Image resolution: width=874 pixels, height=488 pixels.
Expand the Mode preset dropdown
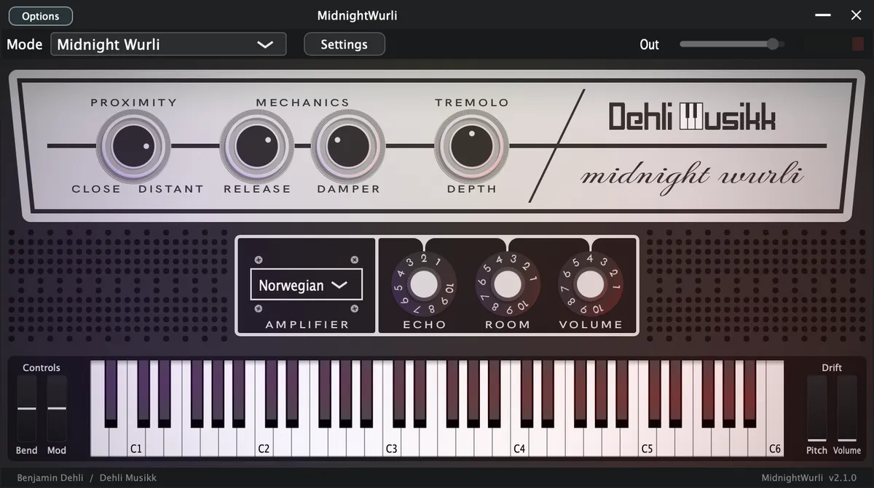(168, 44)
